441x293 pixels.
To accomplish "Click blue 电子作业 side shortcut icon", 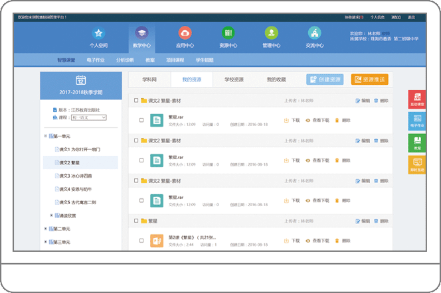I will click(x=417, y=121).
